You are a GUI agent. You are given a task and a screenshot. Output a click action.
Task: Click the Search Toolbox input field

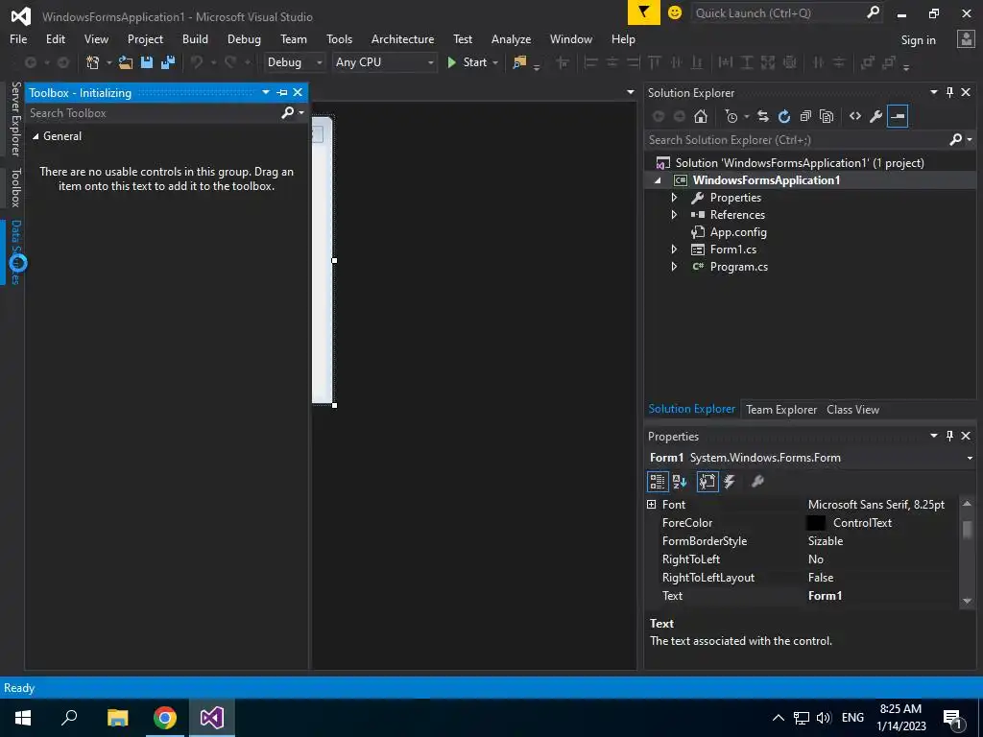pyautogui.click(x=154, y=113)
